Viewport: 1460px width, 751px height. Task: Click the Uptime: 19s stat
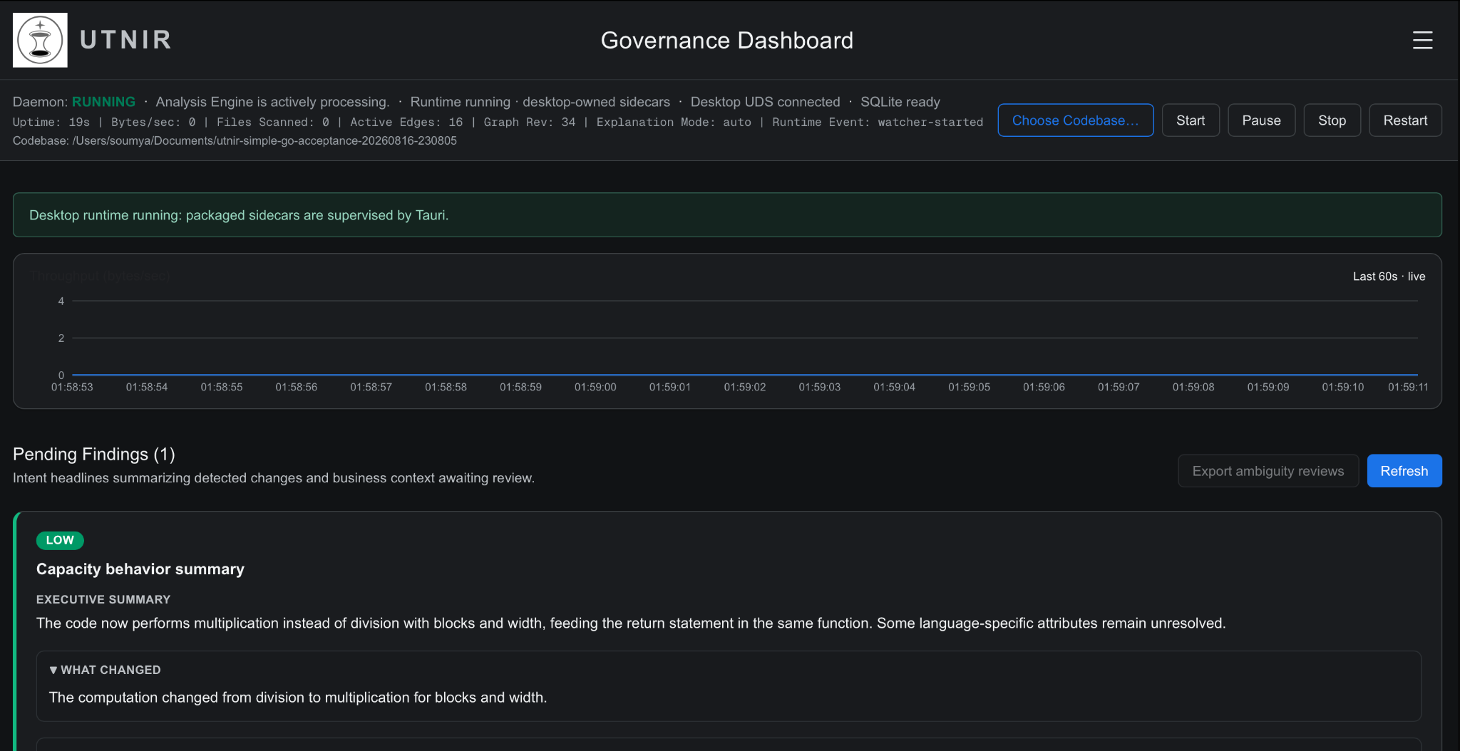51,122
